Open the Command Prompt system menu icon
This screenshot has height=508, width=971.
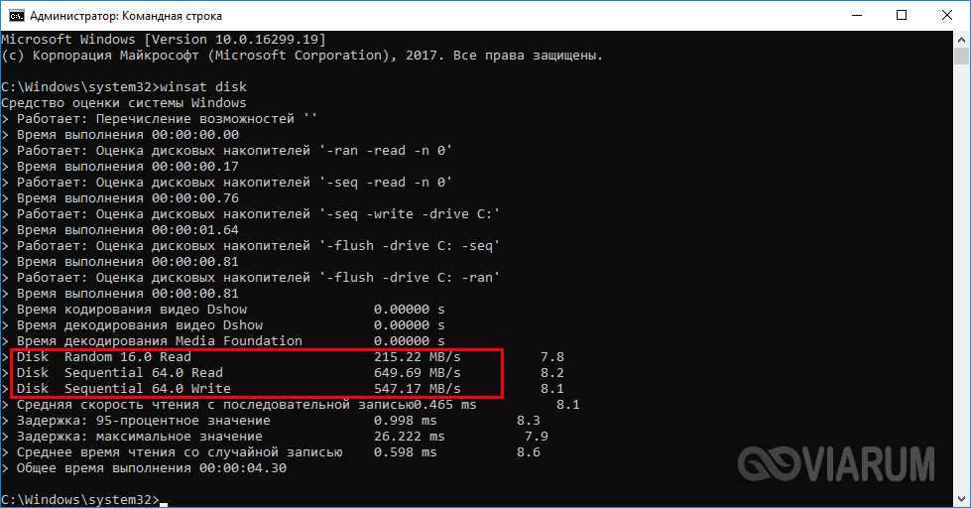16,16
